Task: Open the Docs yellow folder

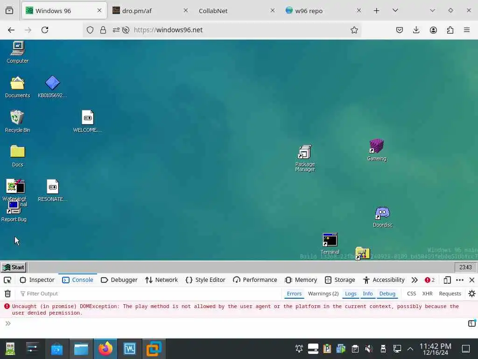Action: (17, 156)
